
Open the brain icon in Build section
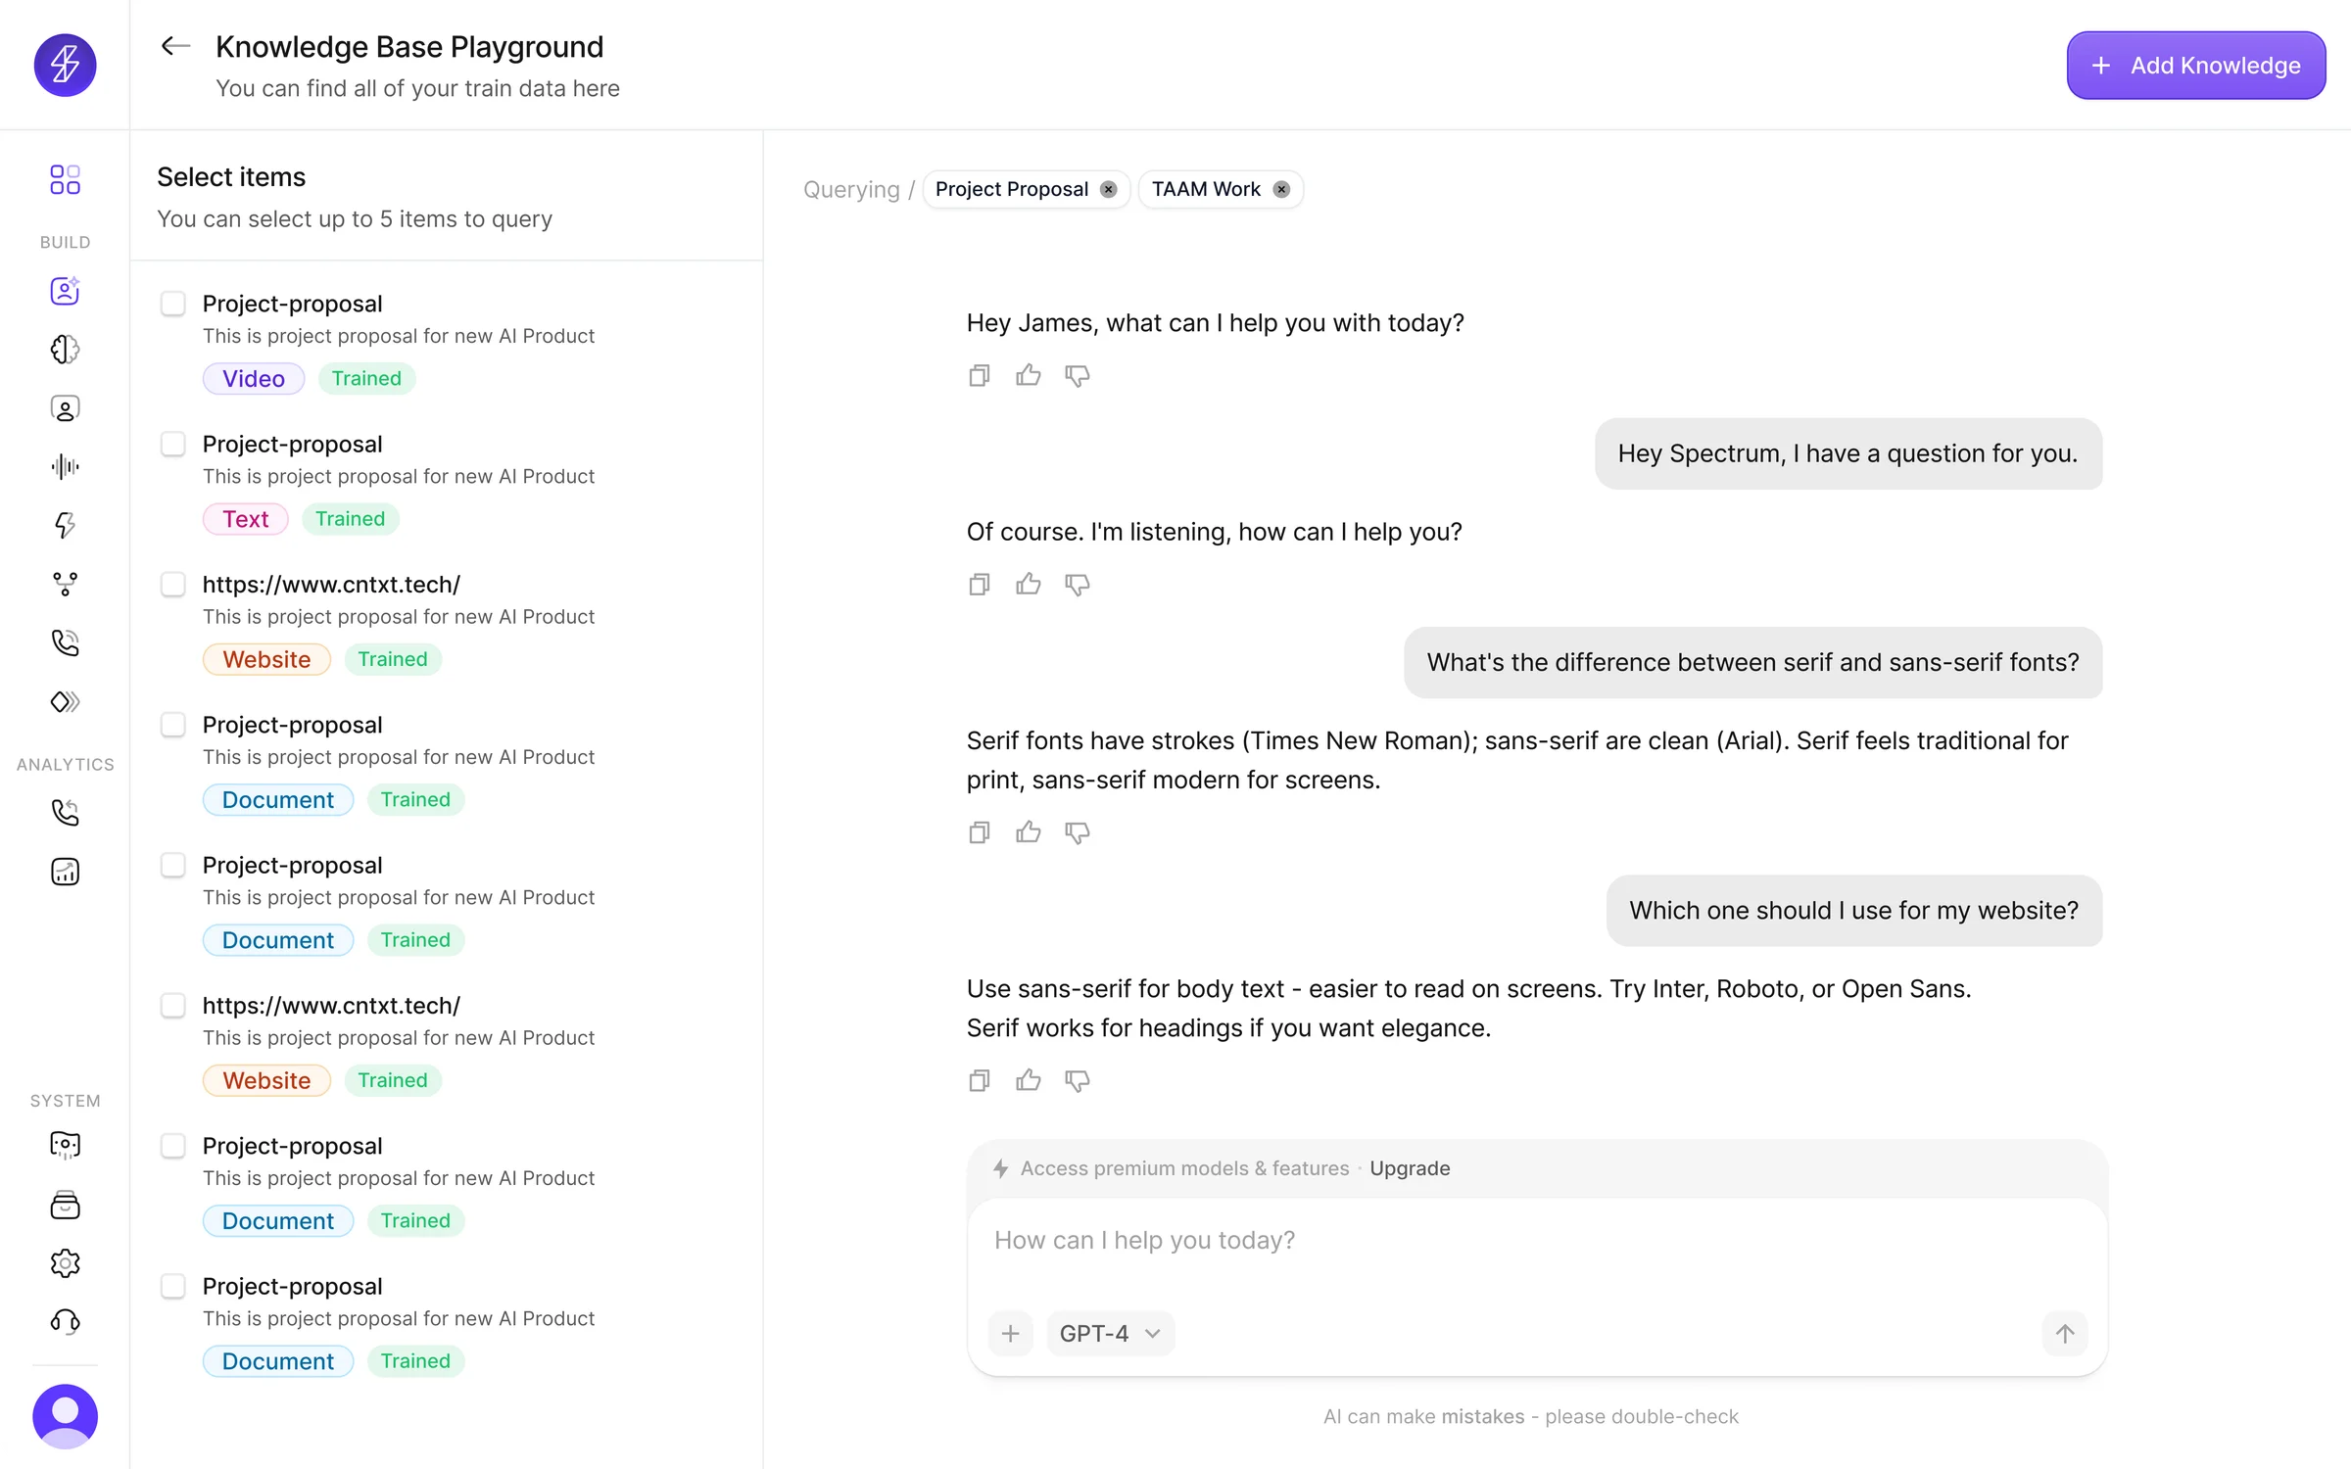tap(65, 350)
